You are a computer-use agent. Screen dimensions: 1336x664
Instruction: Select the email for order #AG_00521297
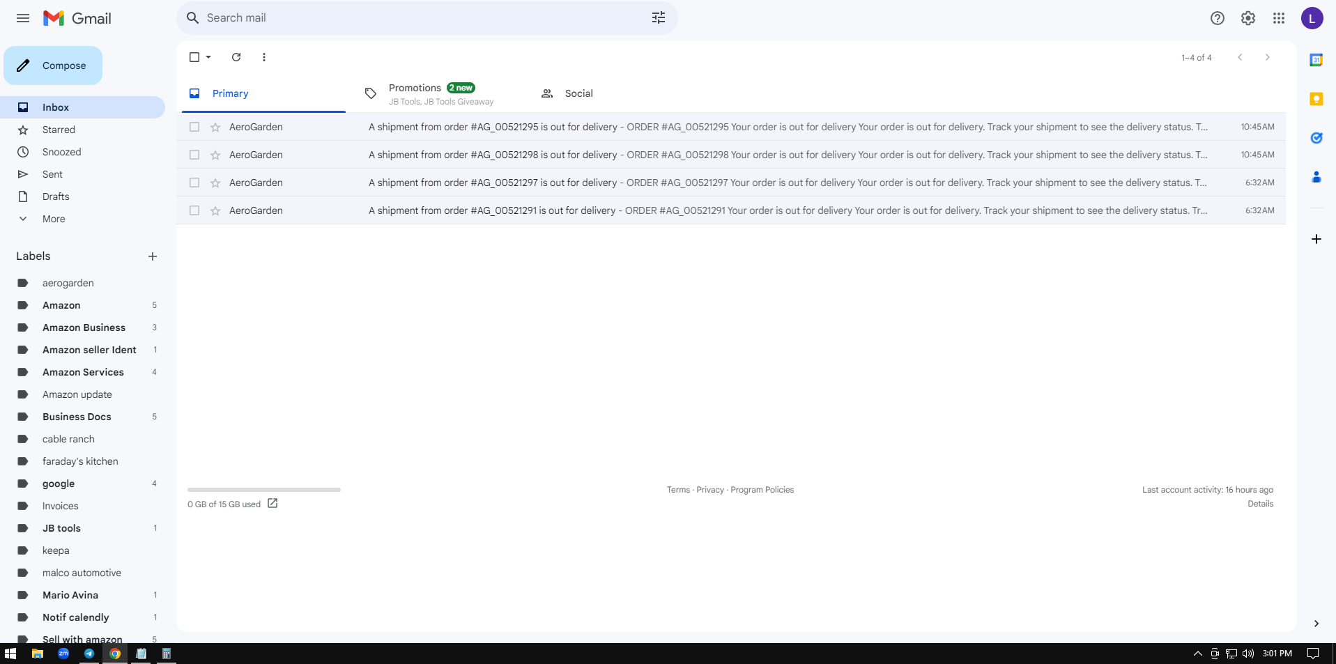pos(194,183)
